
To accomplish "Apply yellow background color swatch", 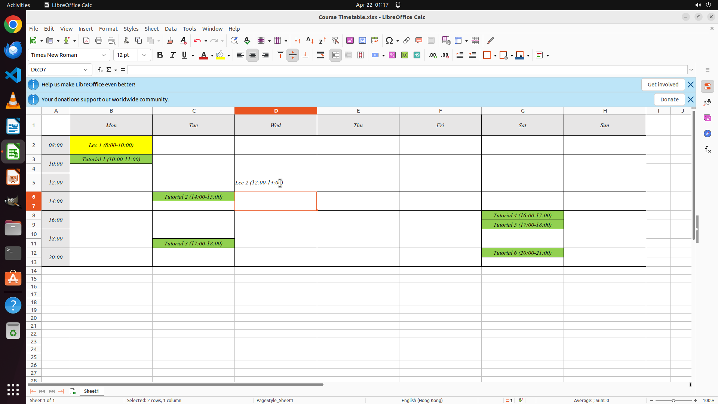I will coord(220,55).
